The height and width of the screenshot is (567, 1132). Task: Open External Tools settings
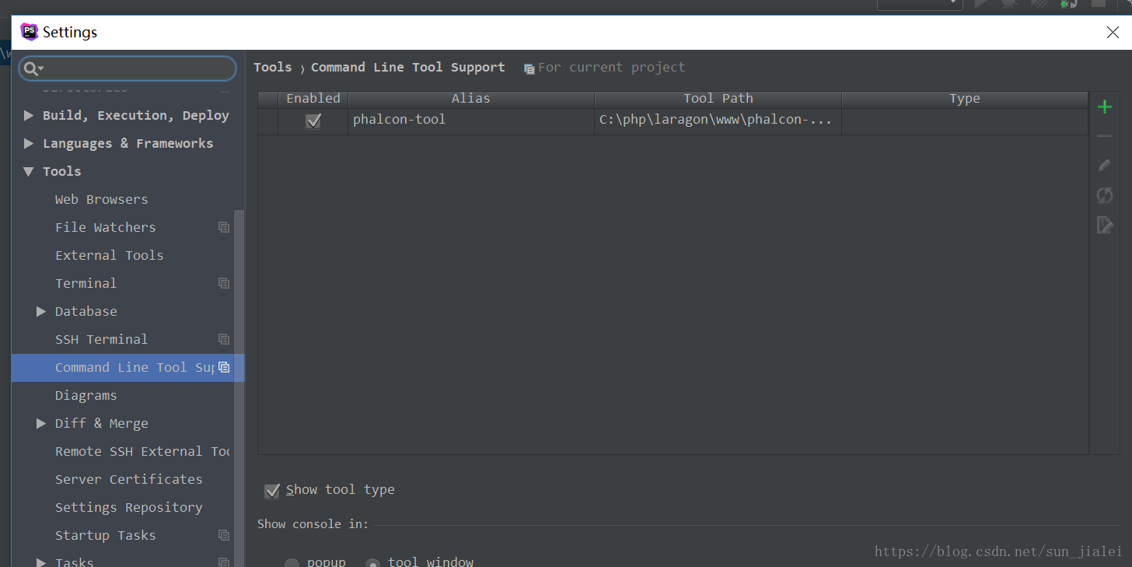(109, 255)
